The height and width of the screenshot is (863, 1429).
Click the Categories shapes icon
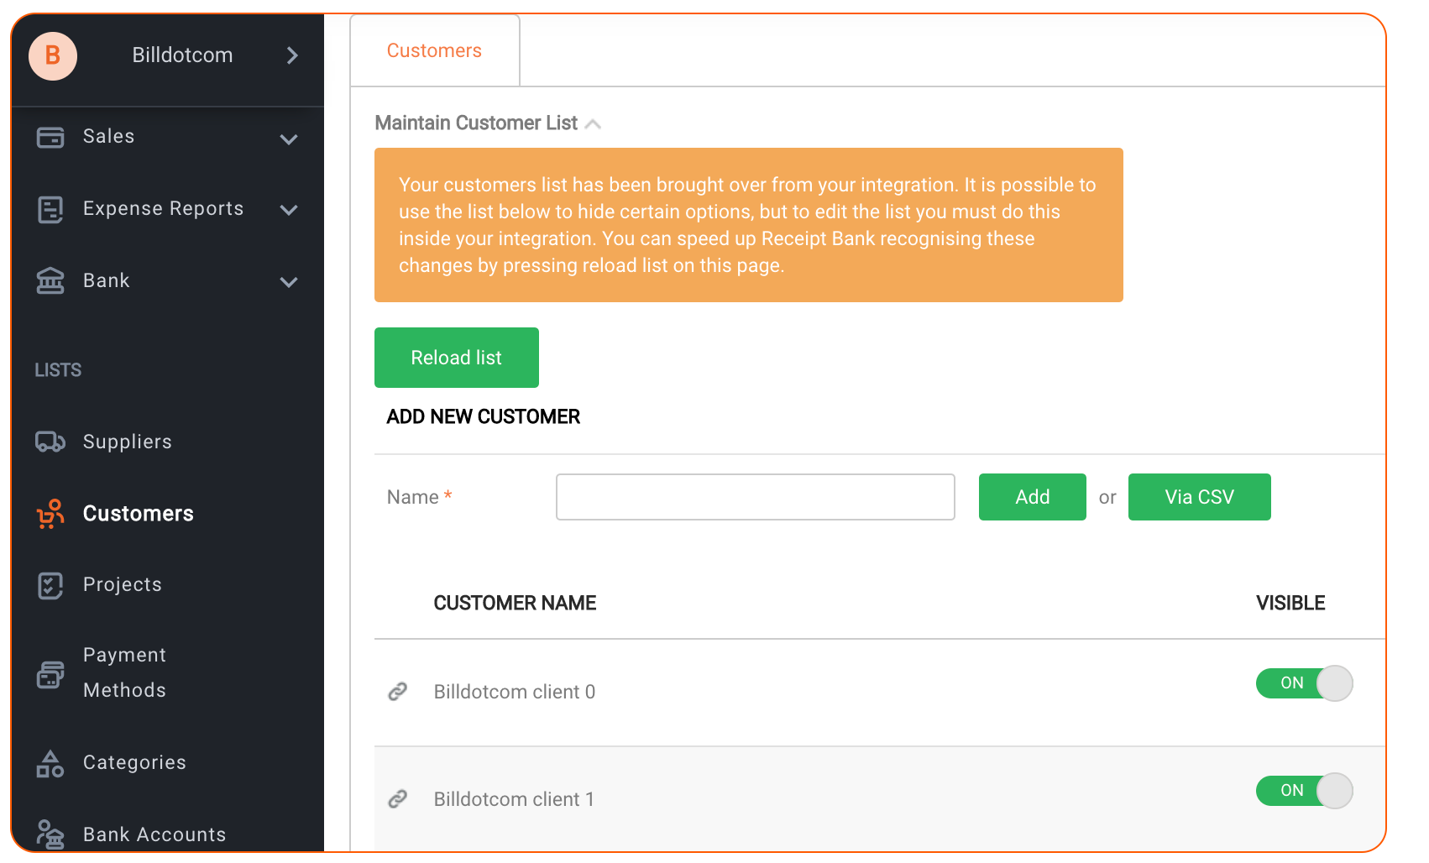tap(50, 763)
